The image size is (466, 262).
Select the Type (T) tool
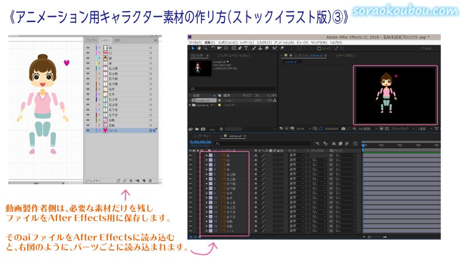click(x=246, y=48)
